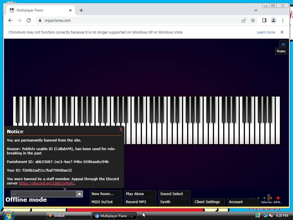Click the Your ID text line

[39, 170]
